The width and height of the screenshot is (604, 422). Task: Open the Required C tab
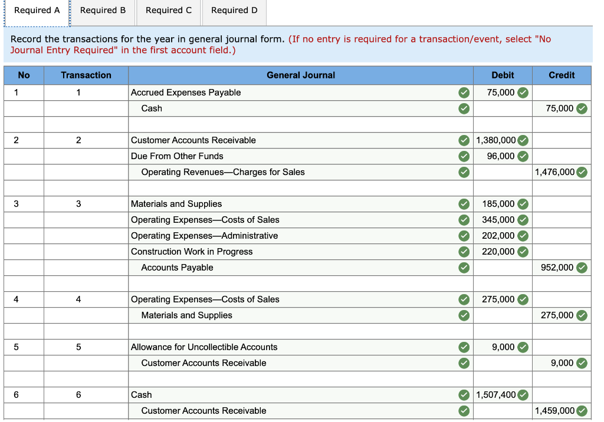(x=168, y=10)
